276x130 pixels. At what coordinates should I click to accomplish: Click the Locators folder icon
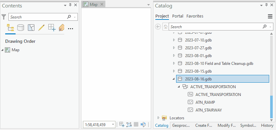click(x=164, y=118)
